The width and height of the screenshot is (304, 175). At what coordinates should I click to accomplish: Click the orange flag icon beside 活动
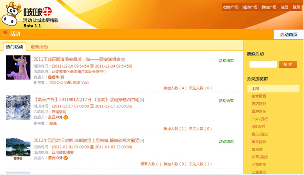point(5,34)
